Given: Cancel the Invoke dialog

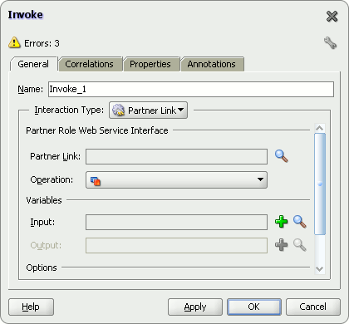Looking at the screenshot, I should pyautogui.click(x=313, y=307).
